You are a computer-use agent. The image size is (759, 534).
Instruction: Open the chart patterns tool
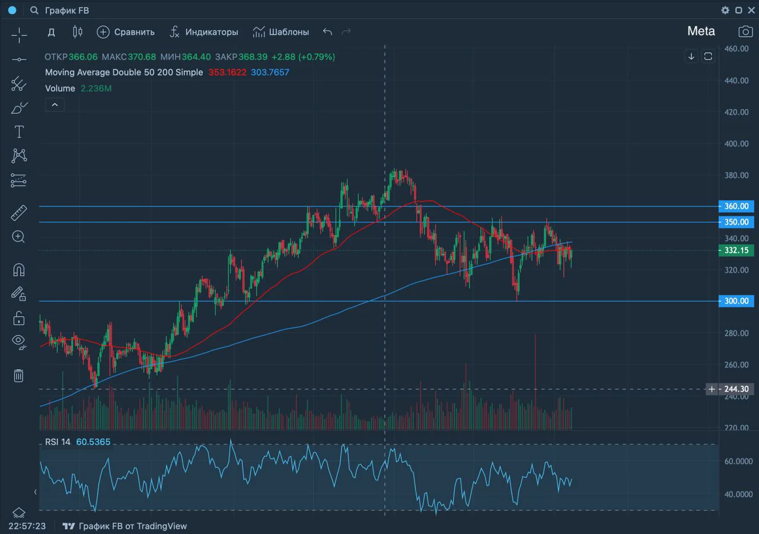[19, 156]
